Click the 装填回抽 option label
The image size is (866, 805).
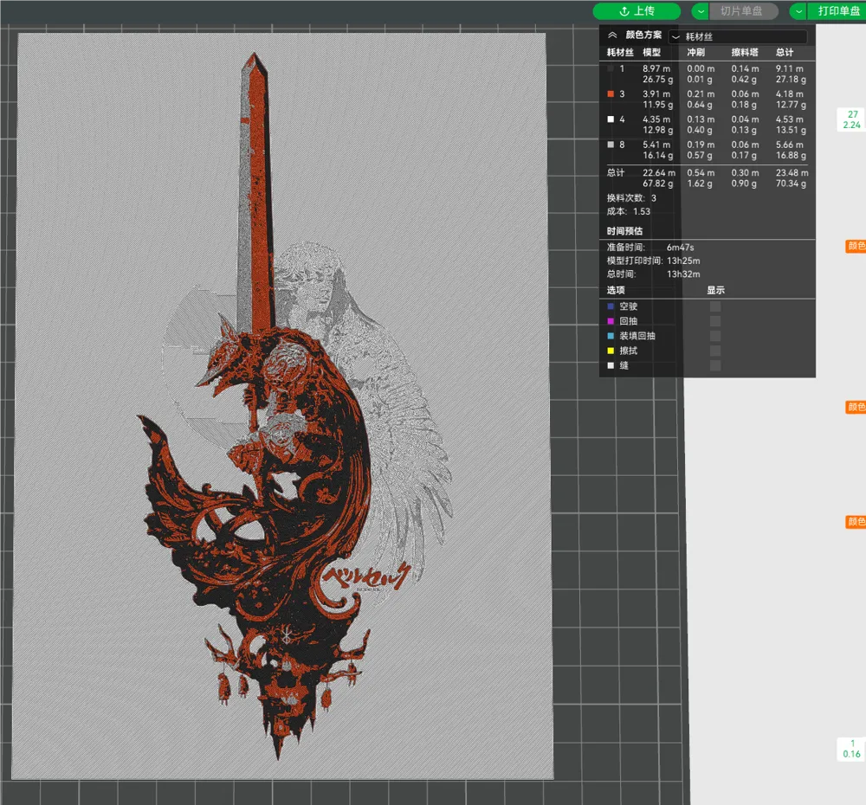point(637,336)
